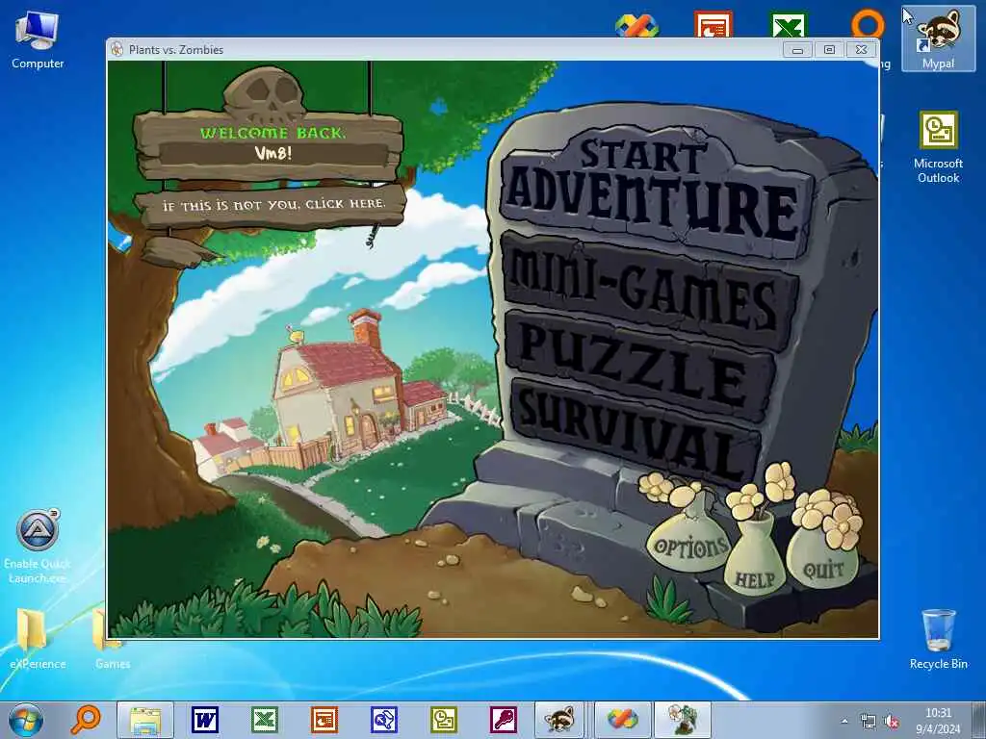Image resolution: width=986 pixels, height=739 pixels.
Task: Open Mypal raccoon browser from the taskbar
Action: click(559, 720)
